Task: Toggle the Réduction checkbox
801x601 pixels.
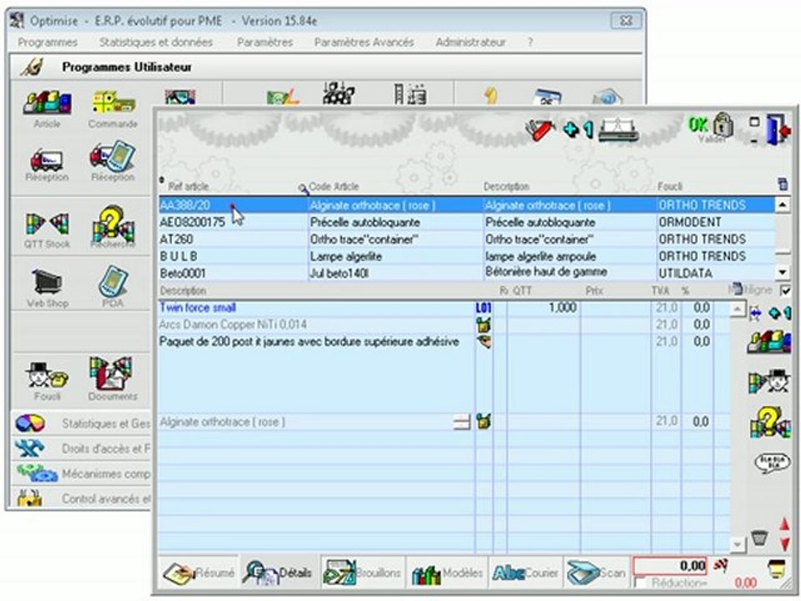Action: point(639,583)
